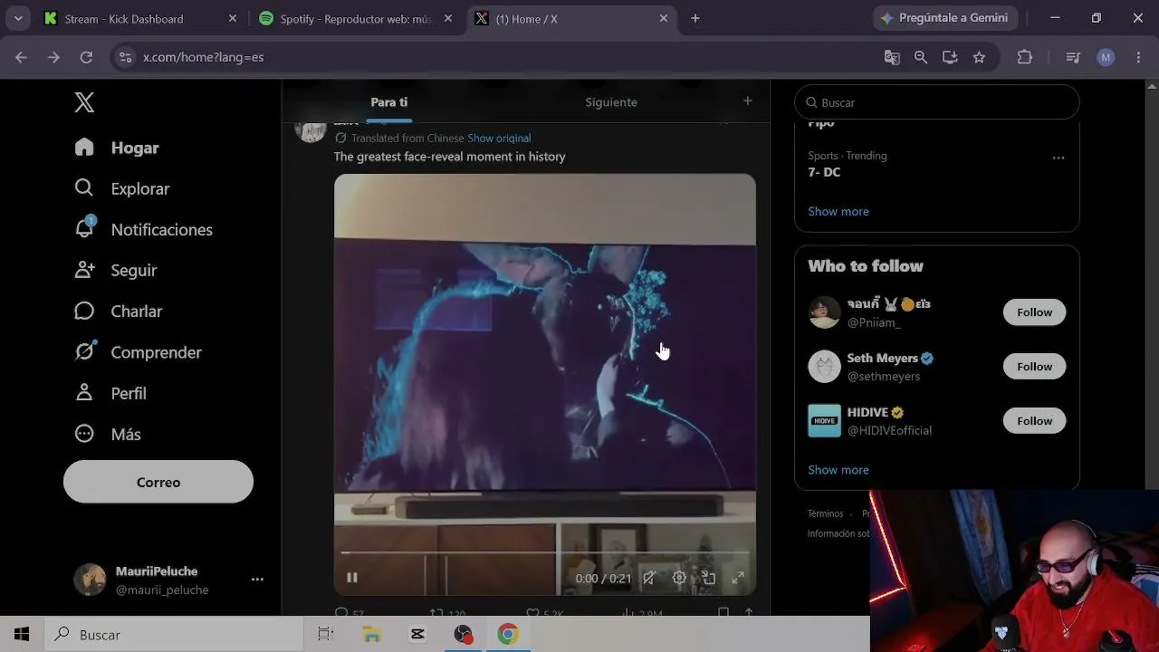Click Show original translation link
Image resolution: width=1159 pixels, height=652 pixels.
click(x=499, y=138)
